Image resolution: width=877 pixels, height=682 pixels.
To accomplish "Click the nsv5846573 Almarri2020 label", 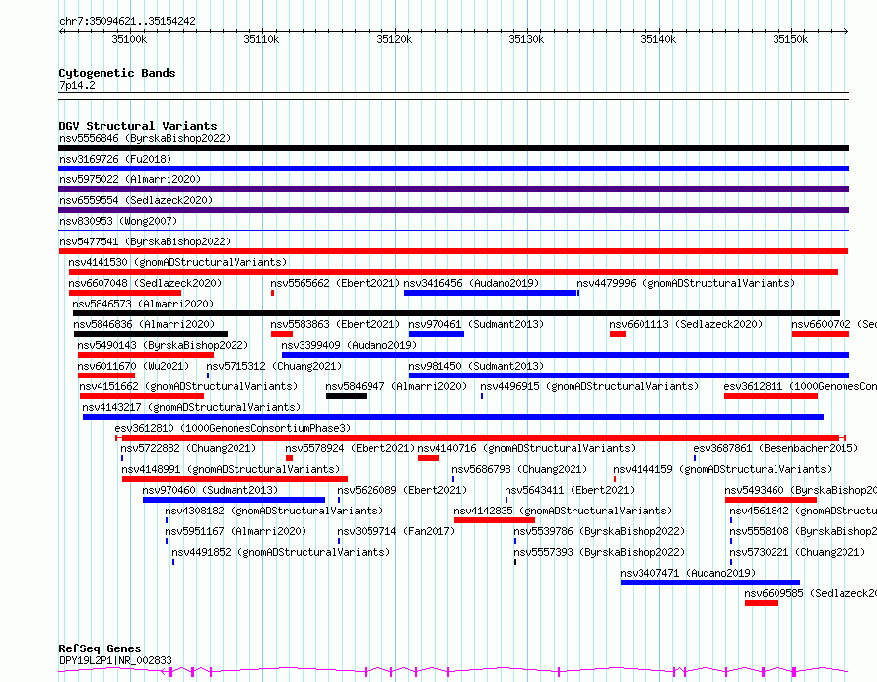I will click(x=143, y=304).
